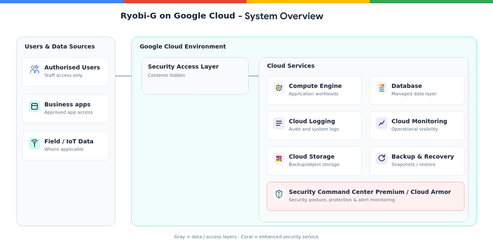Select the Database title
Viewport: 493px width, 245px height.
click(x=407, y=86)
